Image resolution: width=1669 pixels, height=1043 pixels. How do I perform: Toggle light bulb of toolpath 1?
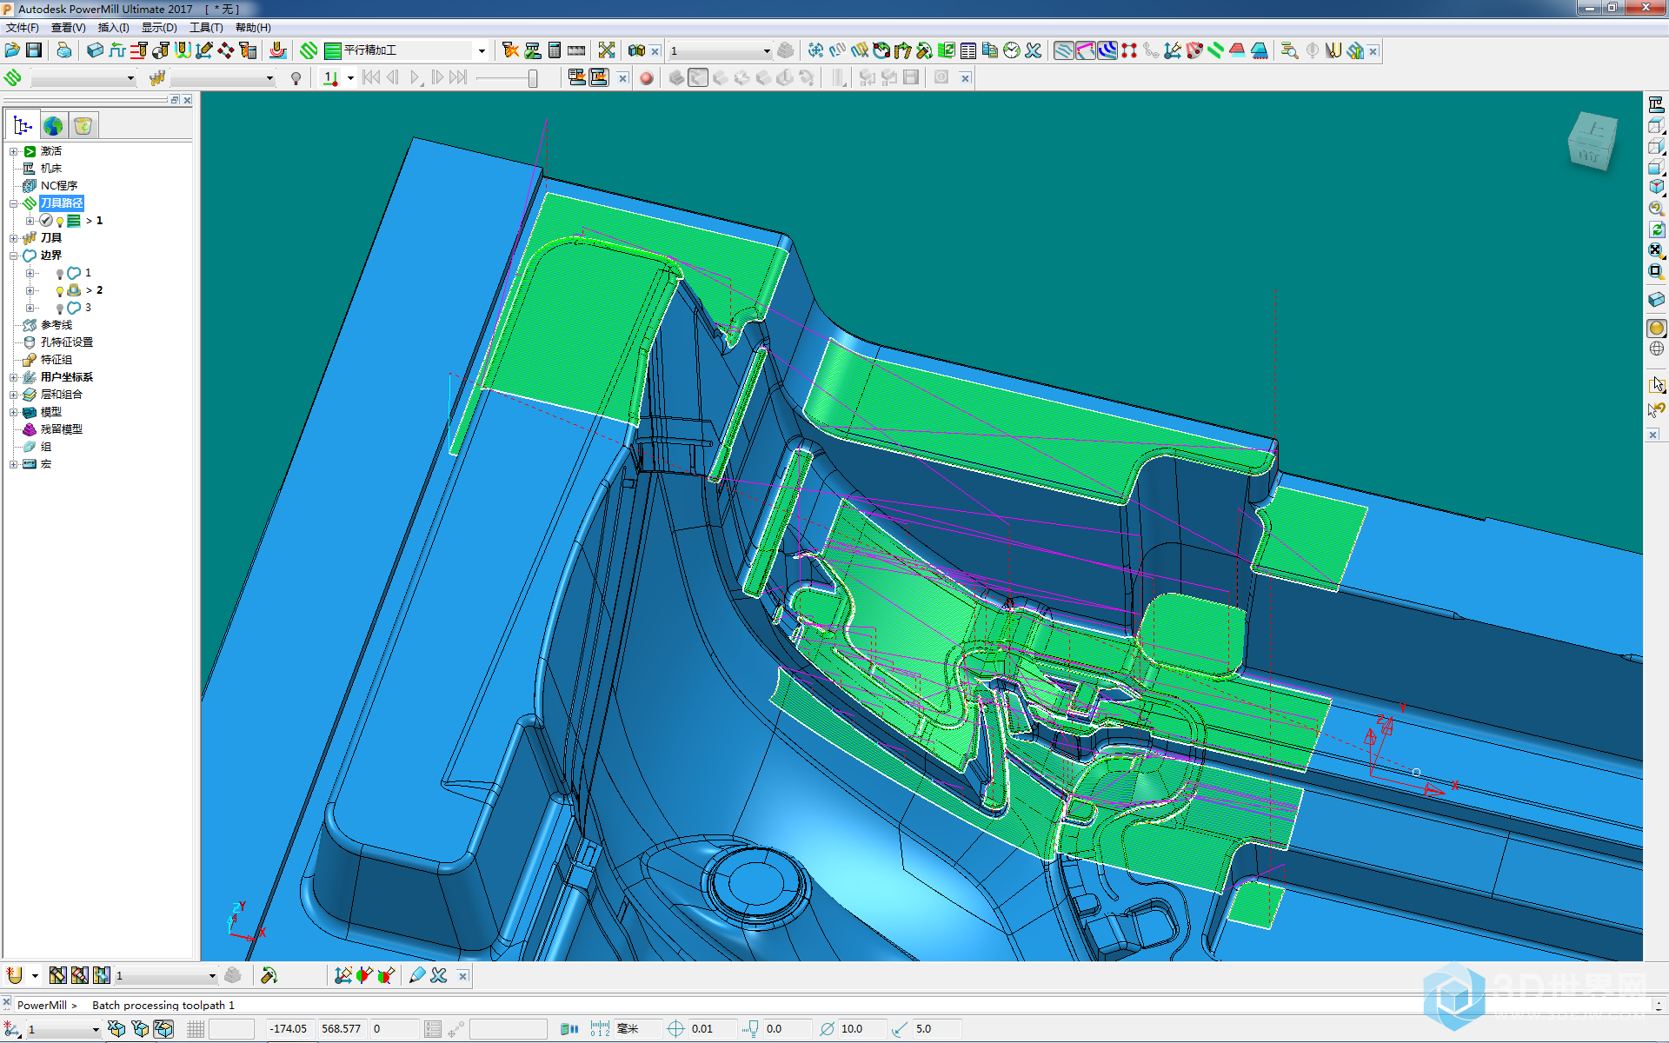[x=60, y=221]
